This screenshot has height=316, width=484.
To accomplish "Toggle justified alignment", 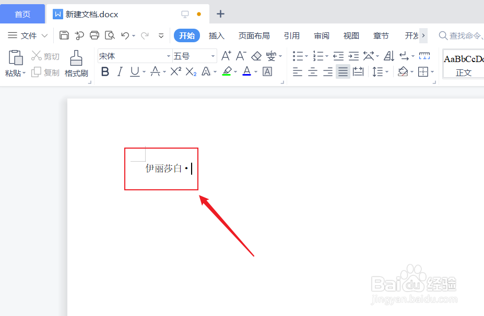I will click(x=343, y=72).
